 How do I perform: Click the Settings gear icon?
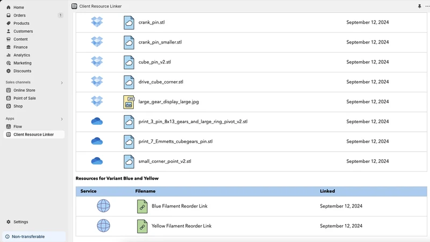click(x=9, y=222)
